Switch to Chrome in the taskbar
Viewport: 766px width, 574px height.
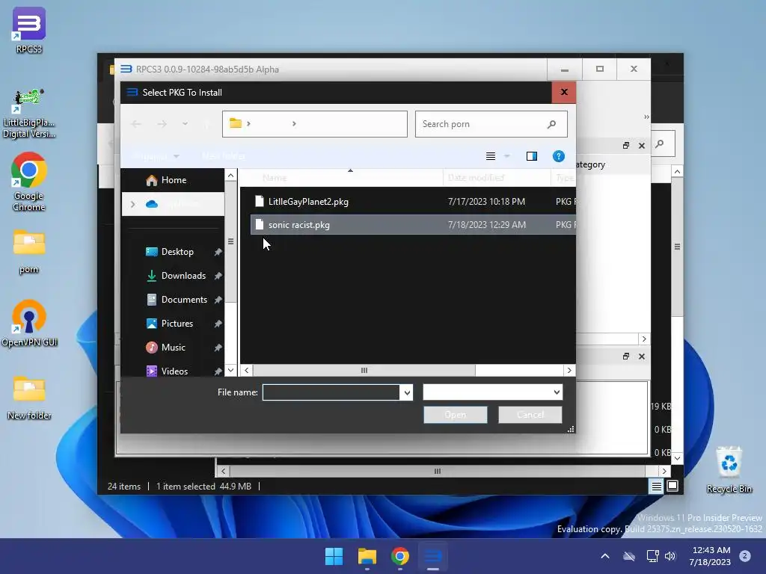click(x=400, y=556)
